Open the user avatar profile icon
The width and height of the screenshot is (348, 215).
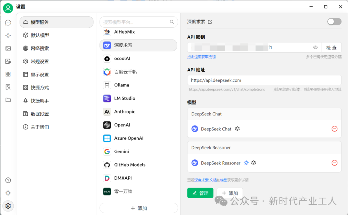[x=8, y=8]
